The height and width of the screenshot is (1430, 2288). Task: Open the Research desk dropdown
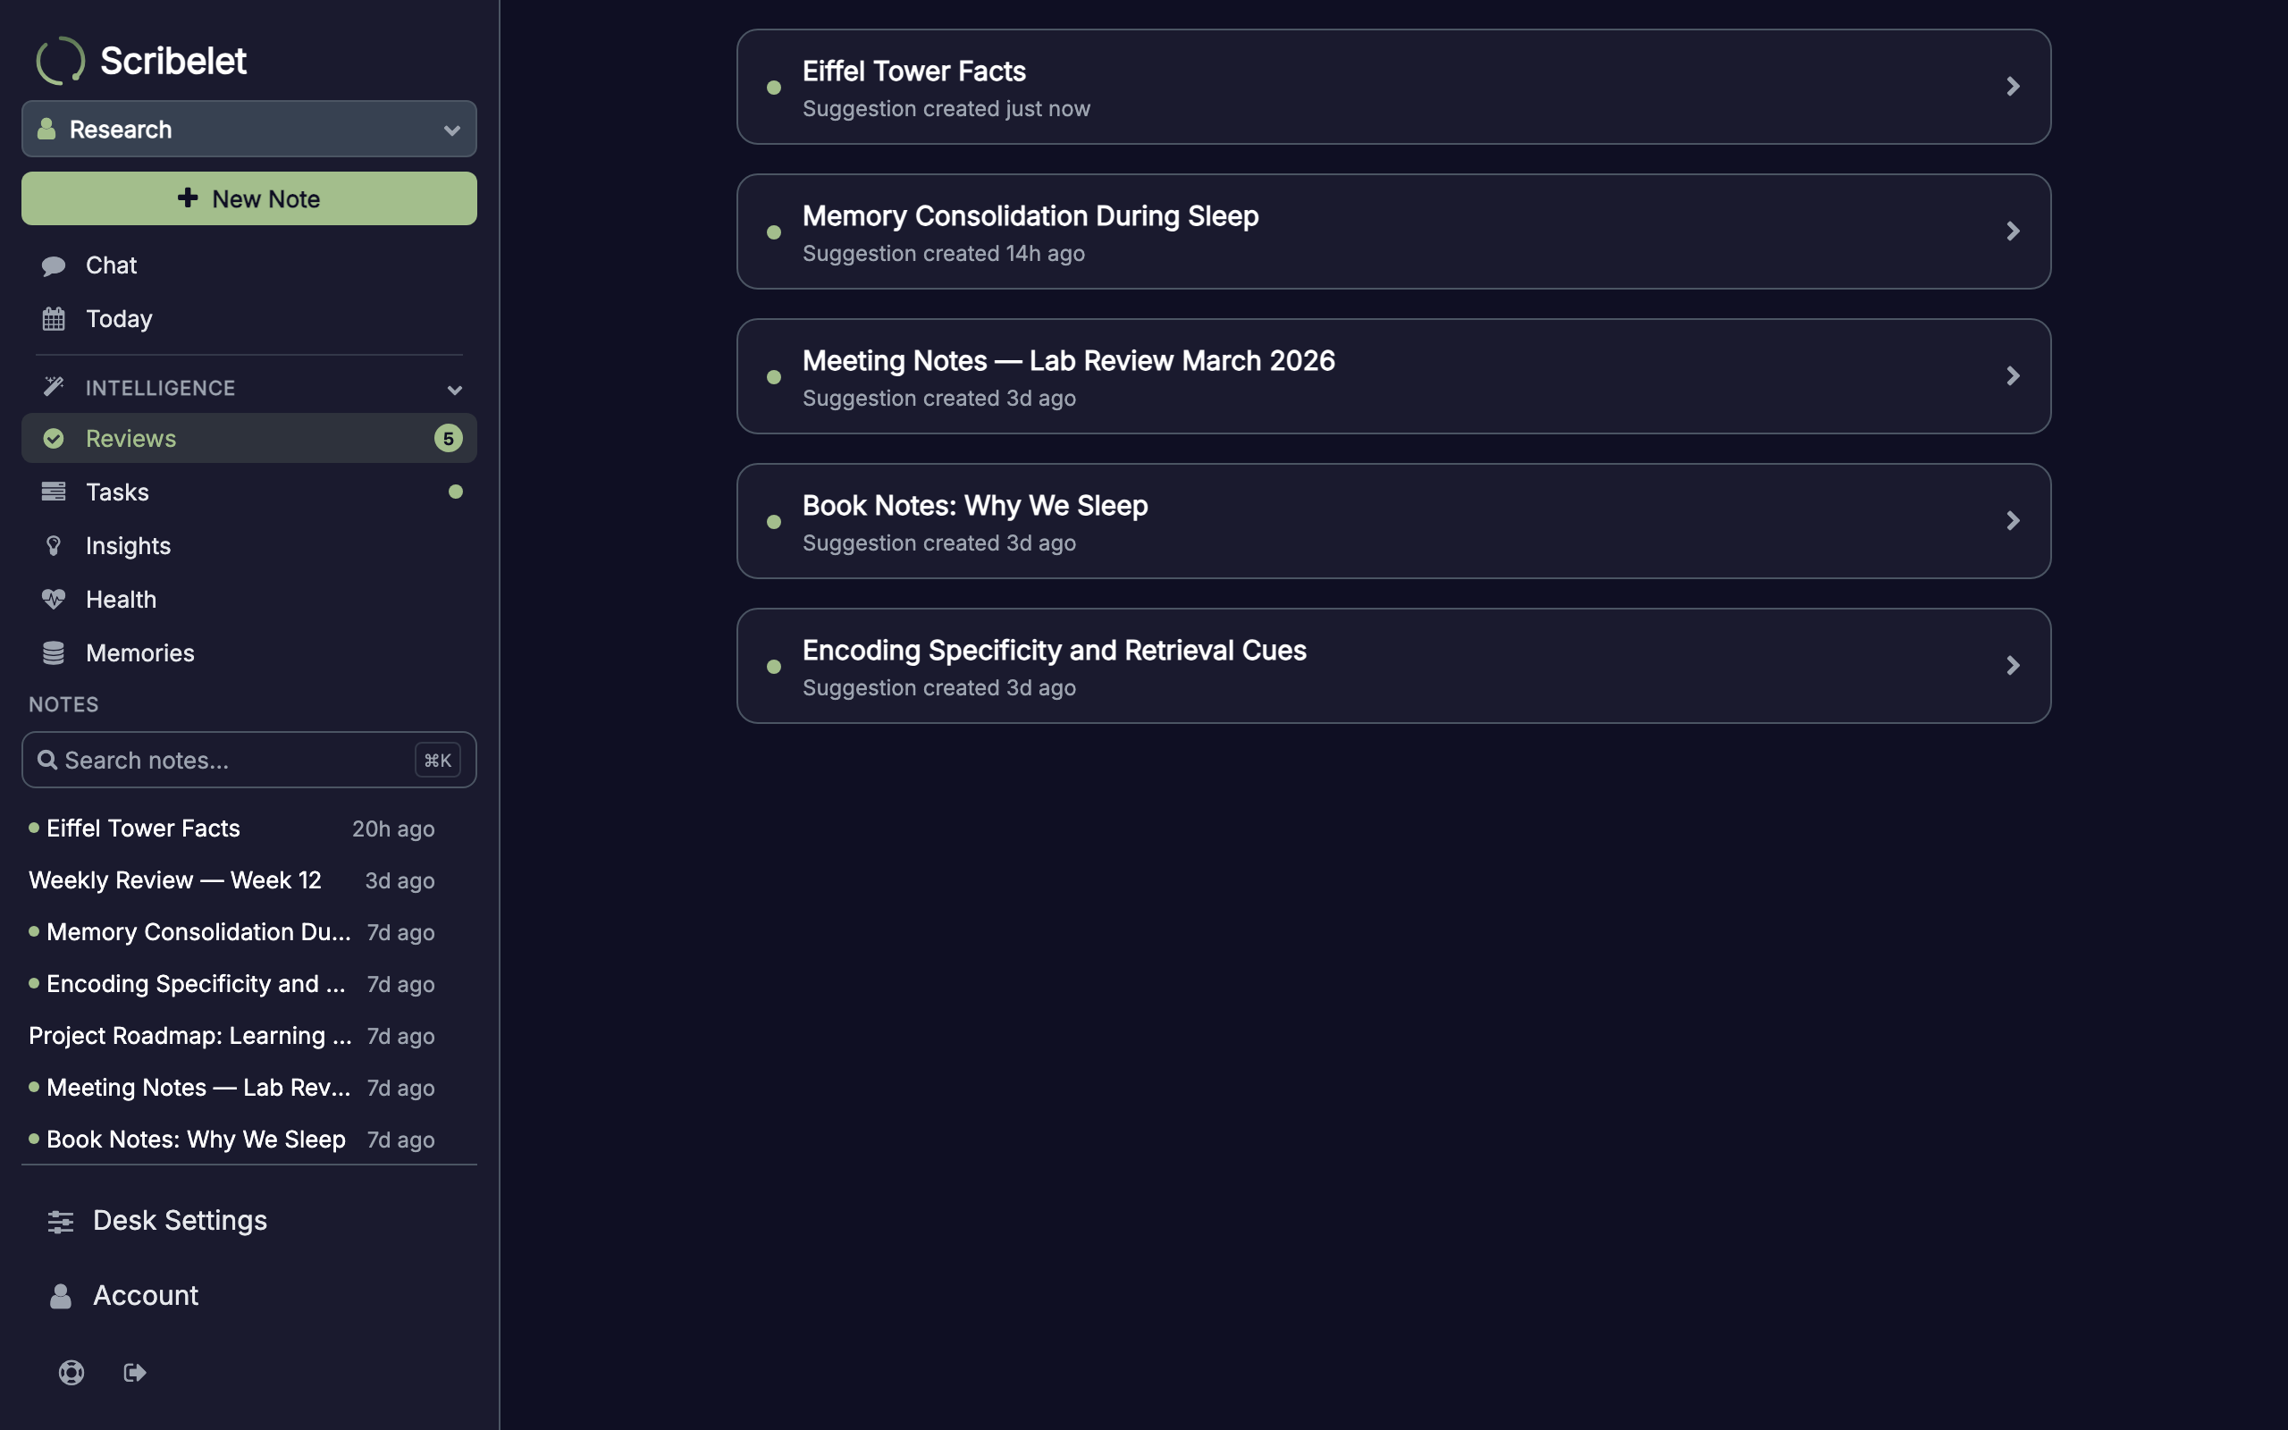(249, 129)
